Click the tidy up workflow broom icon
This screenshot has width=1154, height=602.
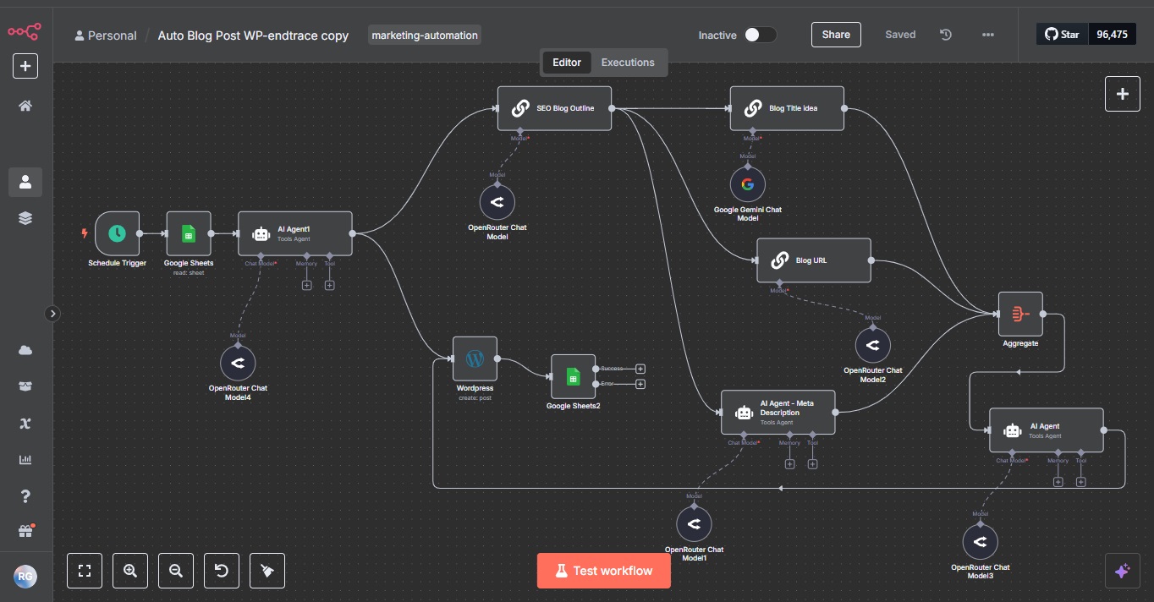click(267, 571)
